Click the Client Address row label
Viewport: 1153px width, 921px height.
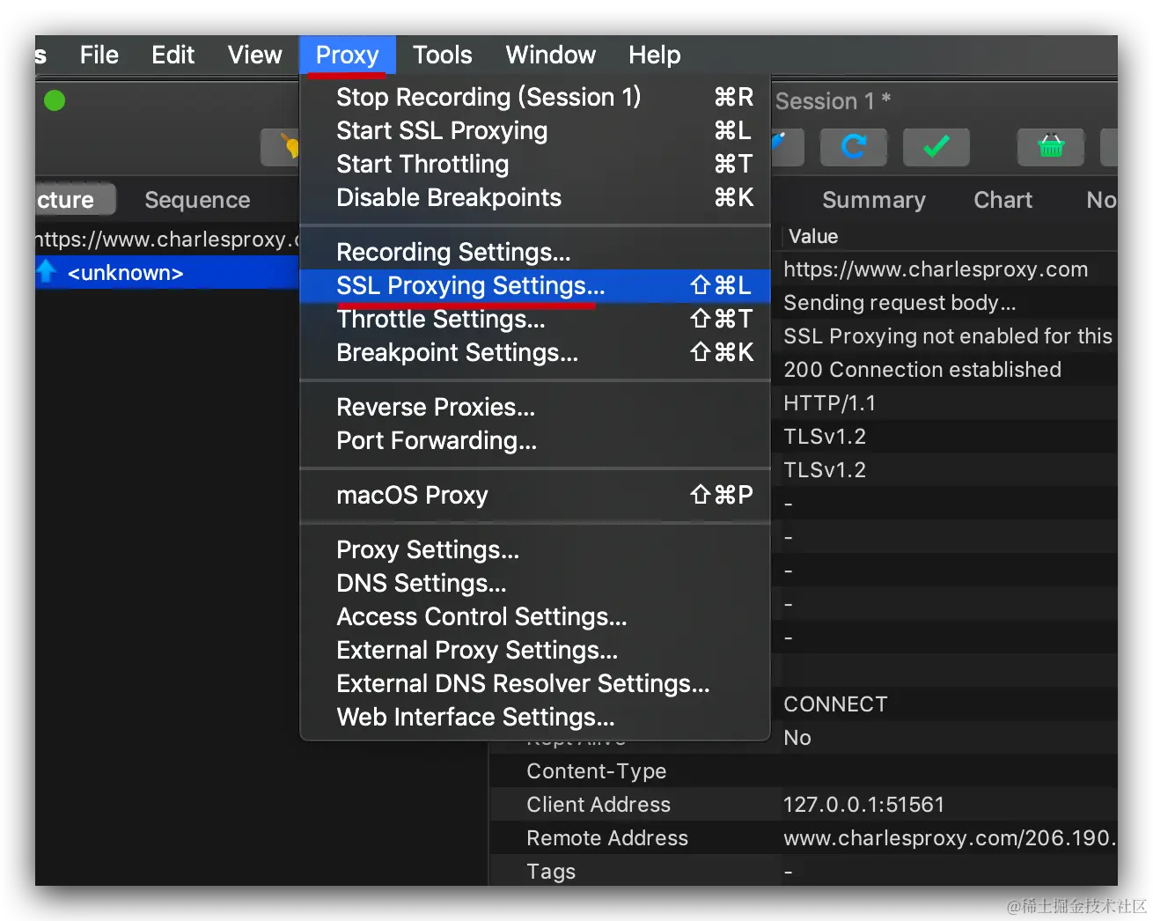coord(599,805)
